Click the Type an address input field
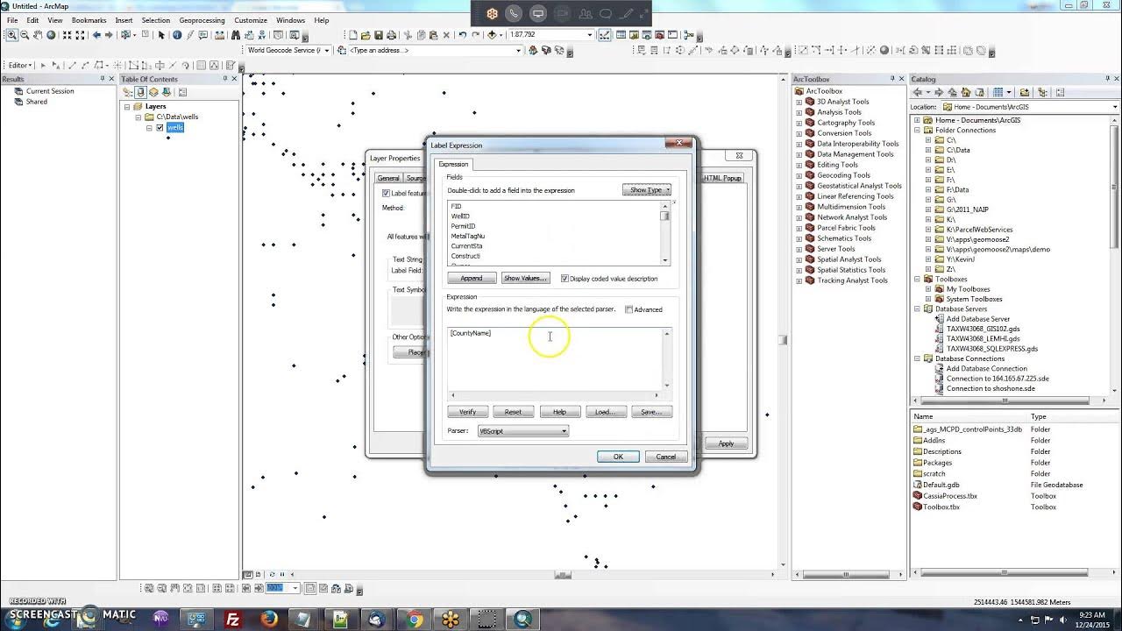The width and height of the screenshot is (1122, 631). coord(431,51)
